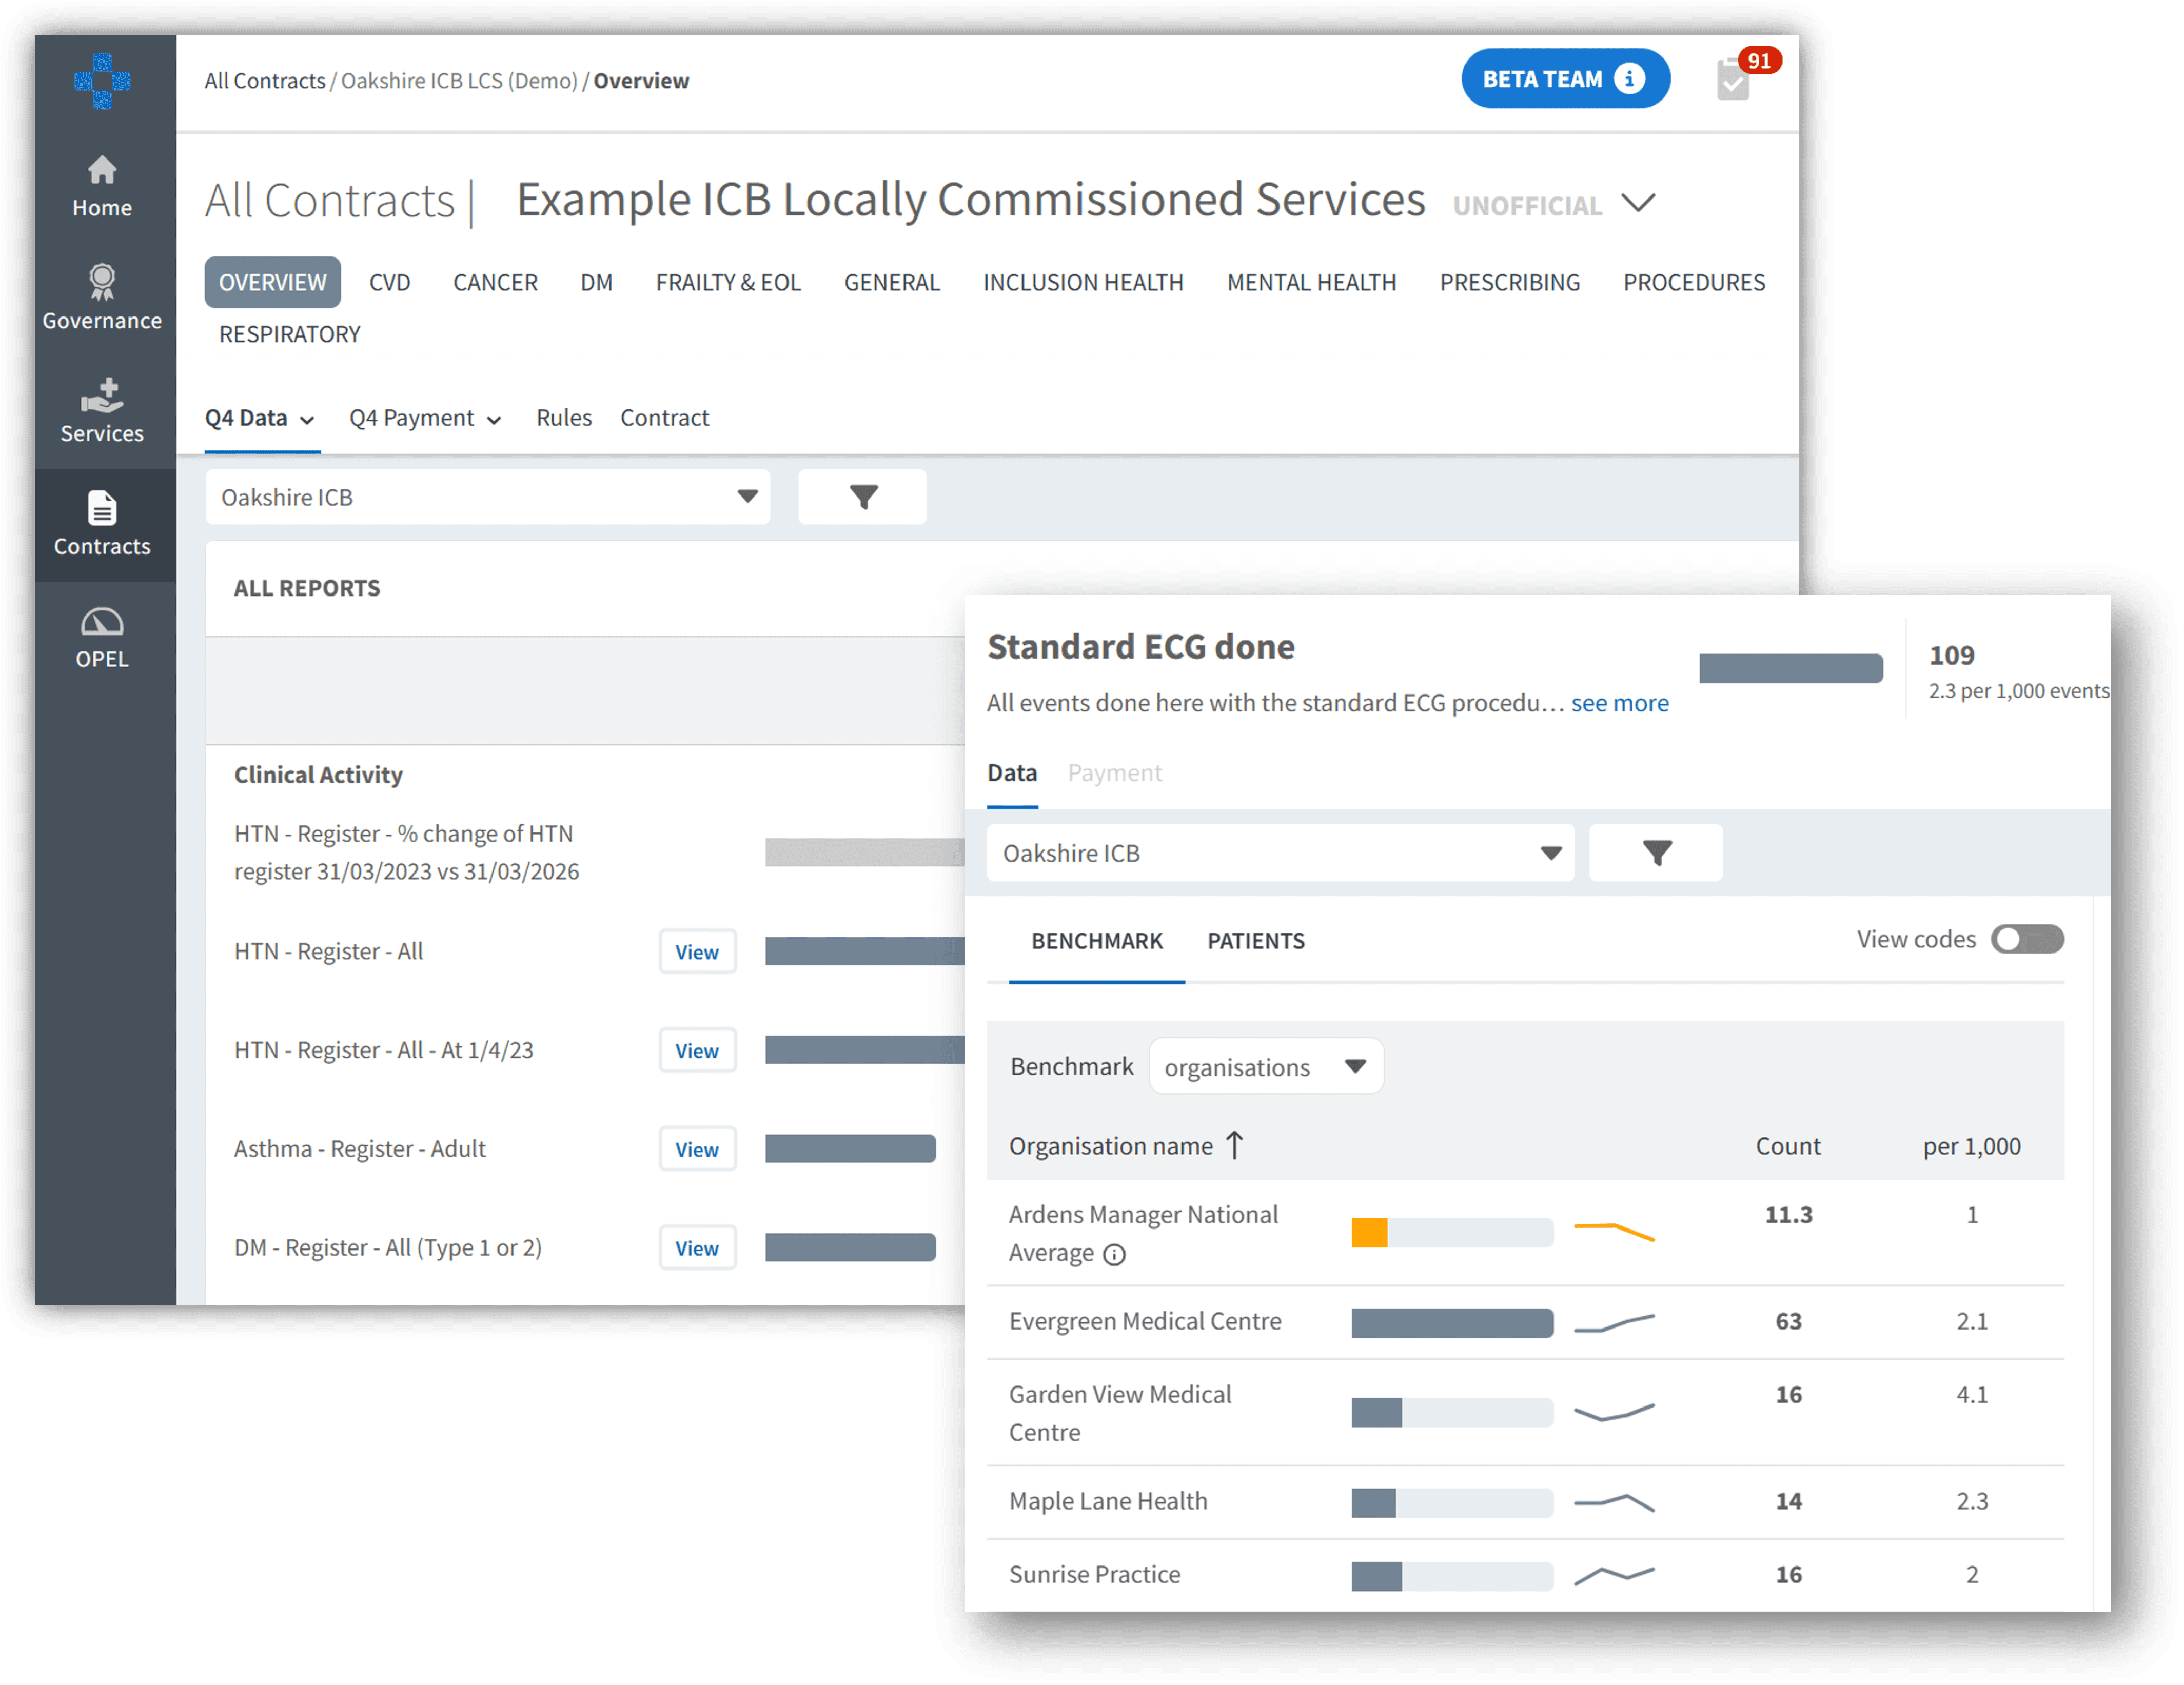Click the filter funnel in Standard ECG panel
Viewport: 2184px width, 1685px height.
1656,853
